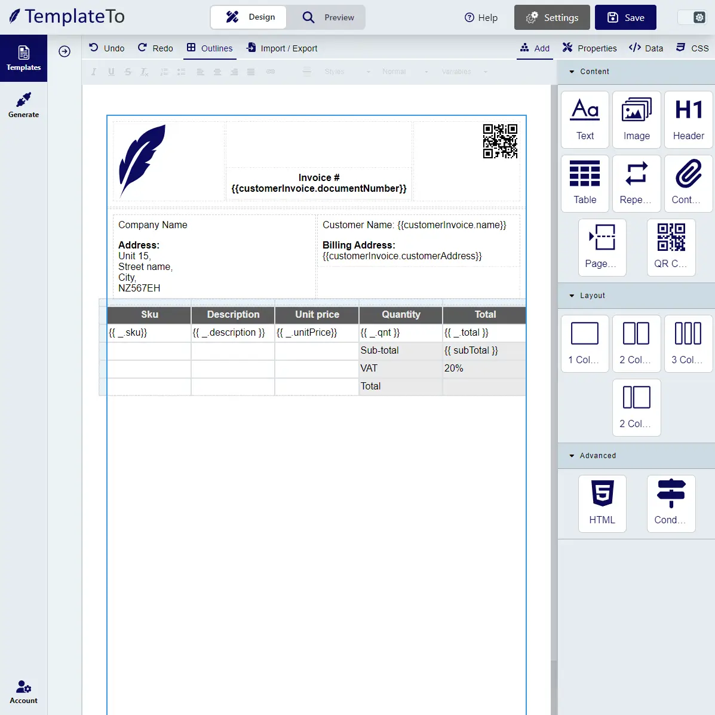Add a Page Break element
This screenshot has height=715, width=715.
(x=602, y=247)
